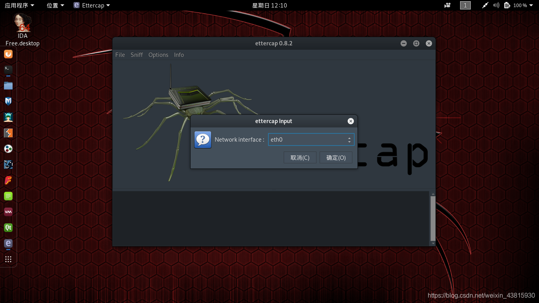
Task: Launch Armitage from the dock
Action: [x=8, y=117]
